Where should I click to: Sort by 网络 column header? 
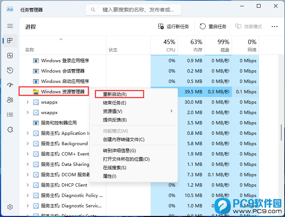tap(245, 45)
